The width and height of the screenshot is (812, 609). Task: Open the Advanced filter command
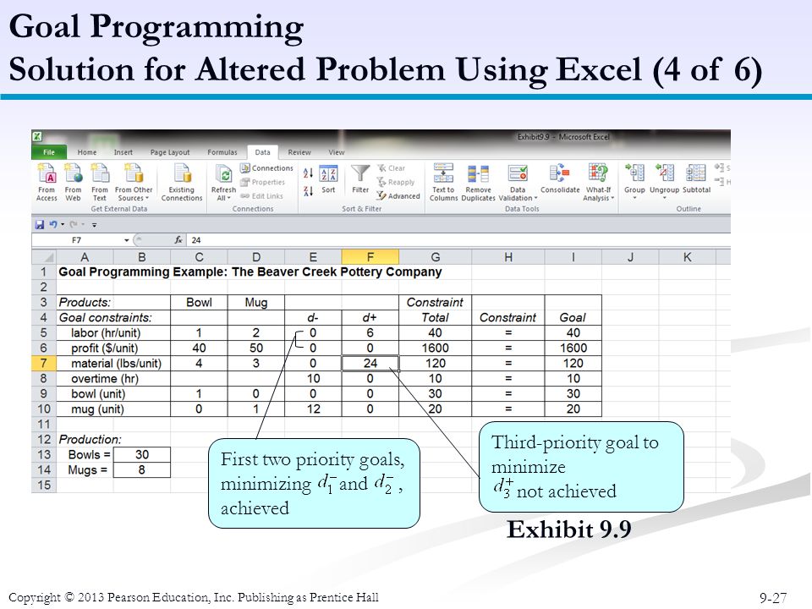point(398,196)
